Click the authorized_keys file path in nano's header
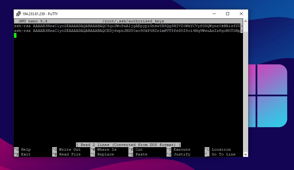This screenshot has height=170, width=294. tap(133, 21)
